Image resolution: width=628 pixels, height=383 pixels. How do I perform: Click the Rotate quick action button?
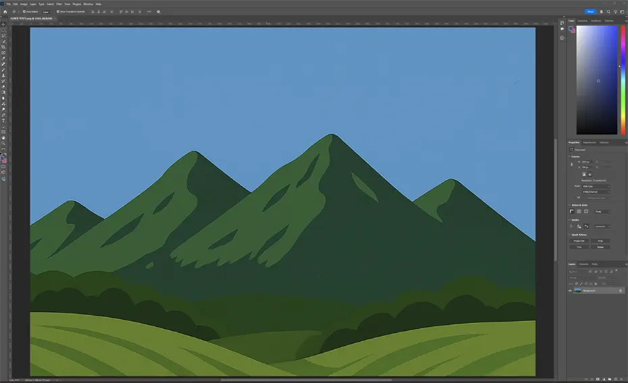[x=600, y=247]
